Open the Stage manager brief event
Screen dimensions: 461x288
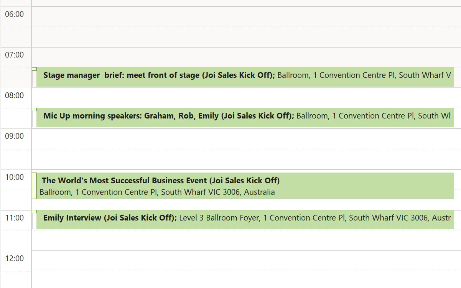point(245,77)
